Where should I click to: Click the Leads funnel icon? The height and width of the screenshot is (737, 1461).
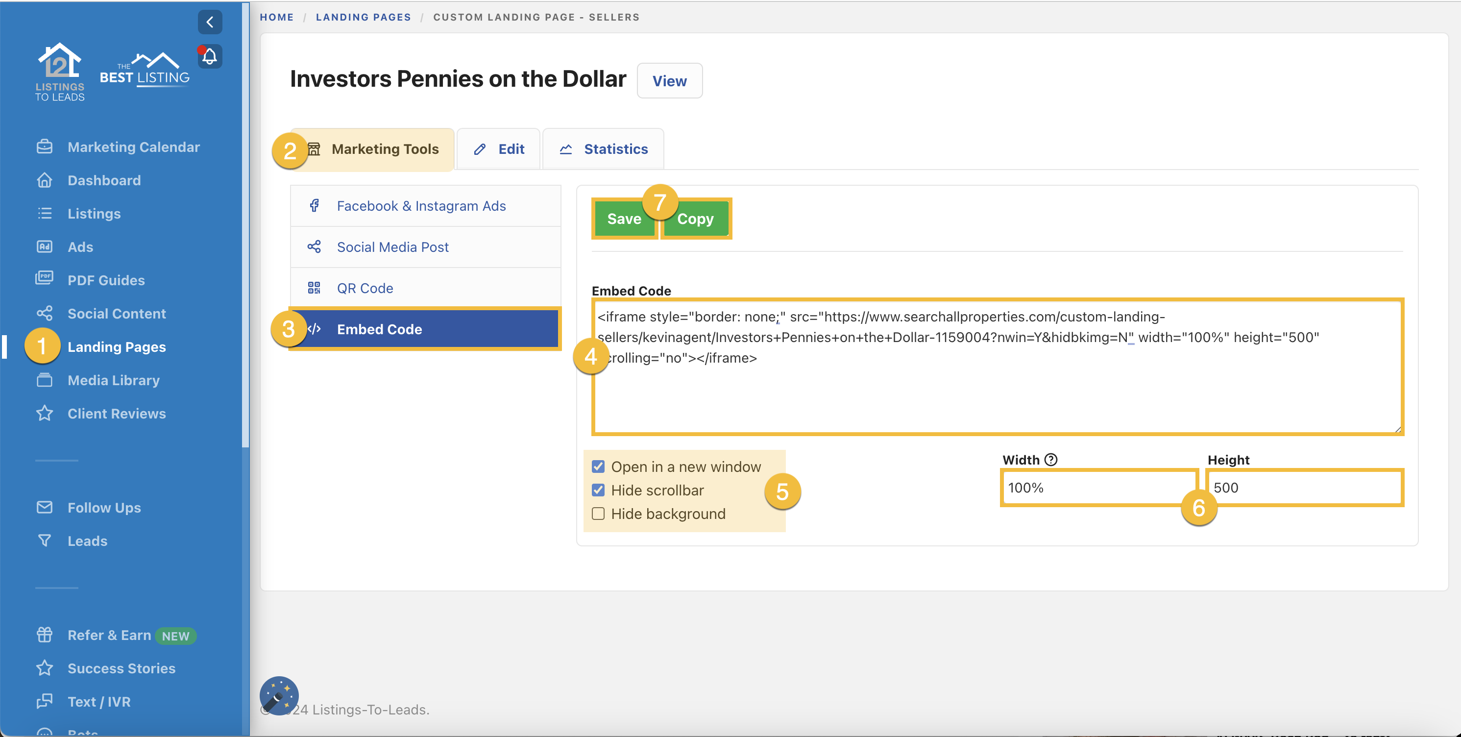[44, 540]
